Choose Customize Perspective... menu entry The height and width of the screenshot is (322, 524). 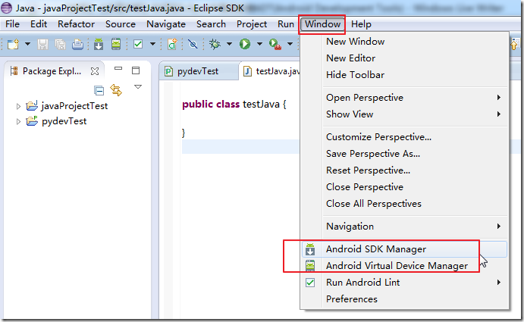[x=405, y=137]
